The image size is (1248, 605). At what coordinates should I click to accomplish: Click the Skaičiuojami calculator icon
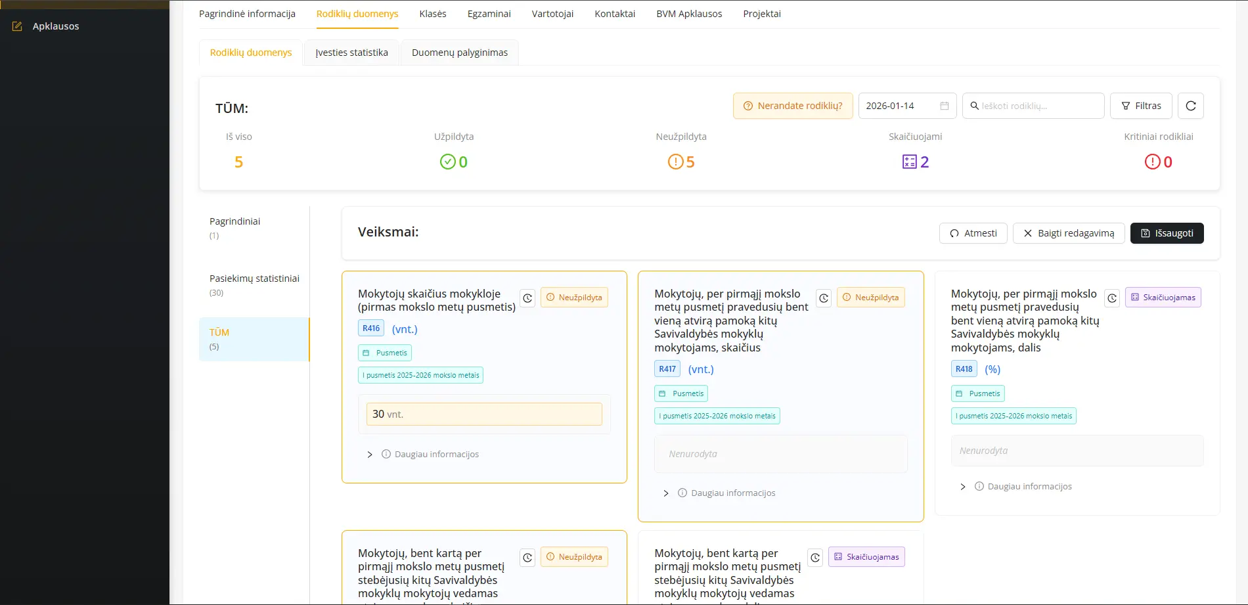(x=909, y=162)
